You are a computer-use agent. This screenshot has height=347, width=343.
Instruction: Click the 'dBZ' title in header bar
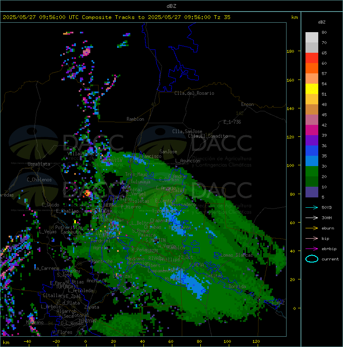click(171, 6)
